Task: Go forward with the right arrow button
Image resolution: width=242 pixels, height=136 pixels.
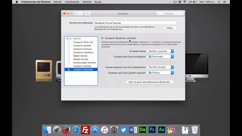Action: click(81, 14)
